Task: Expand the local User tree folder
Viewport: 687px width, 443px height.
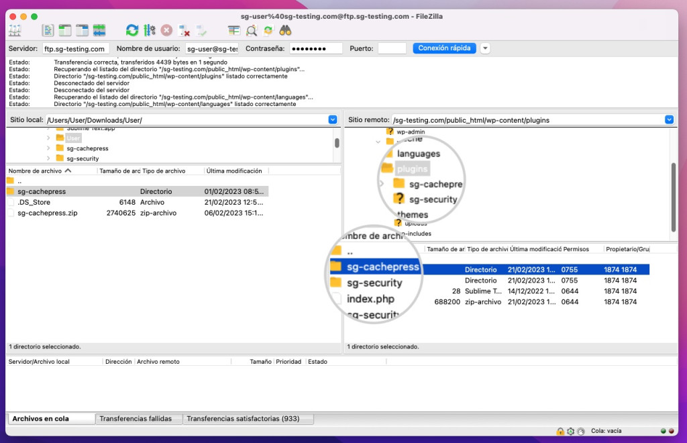Action: click(x=48, y=138)
